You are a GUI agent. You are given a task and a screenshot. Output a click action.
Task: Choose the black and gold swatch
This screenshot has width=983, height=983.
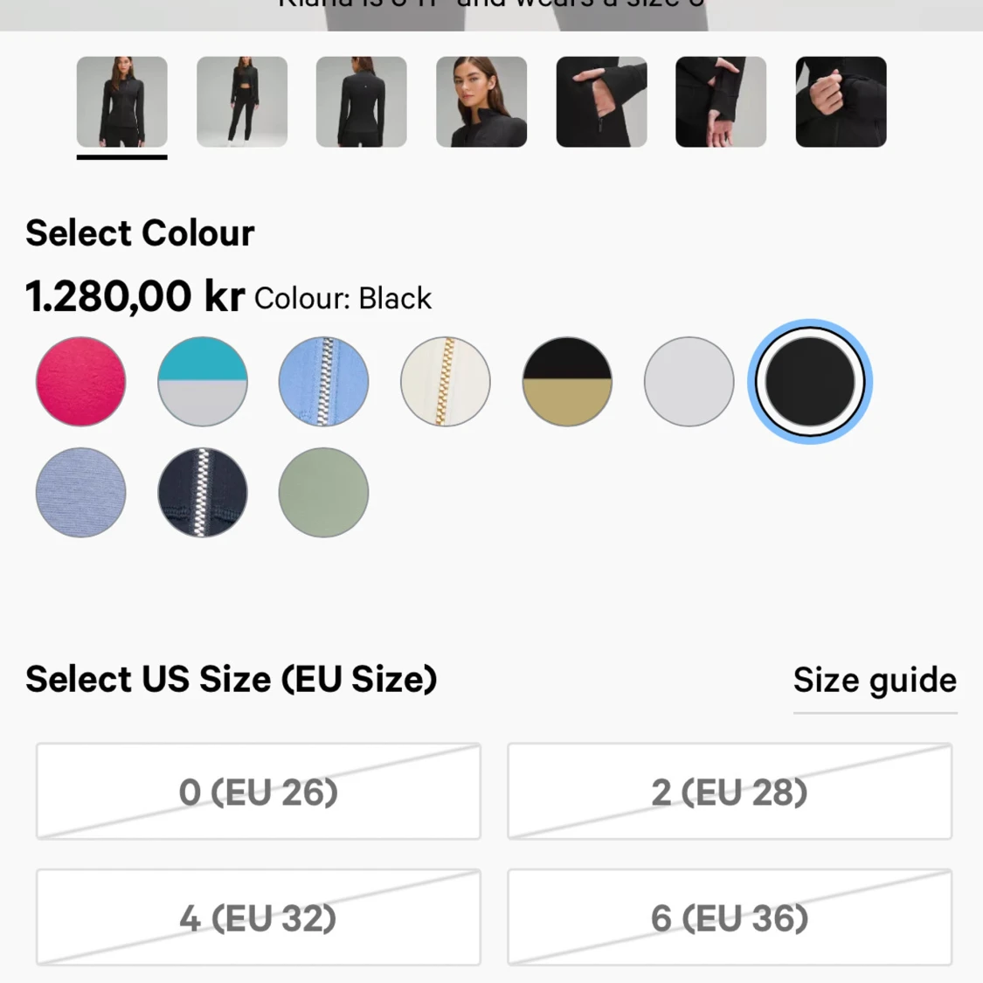(567, 382)
